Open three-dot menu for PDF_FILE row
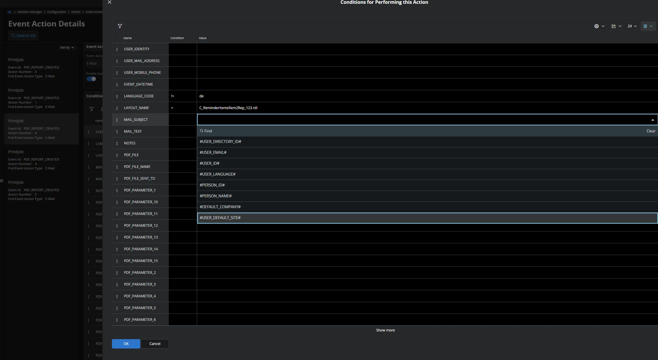This screenshot has width=658, height=360. pyautogui.click(x=117, y=155)
